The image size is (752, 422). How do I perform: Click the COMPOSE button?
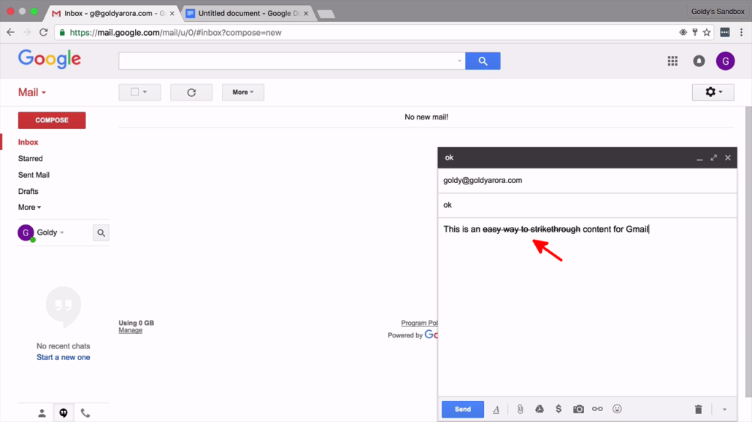click(x=52, y=120)
